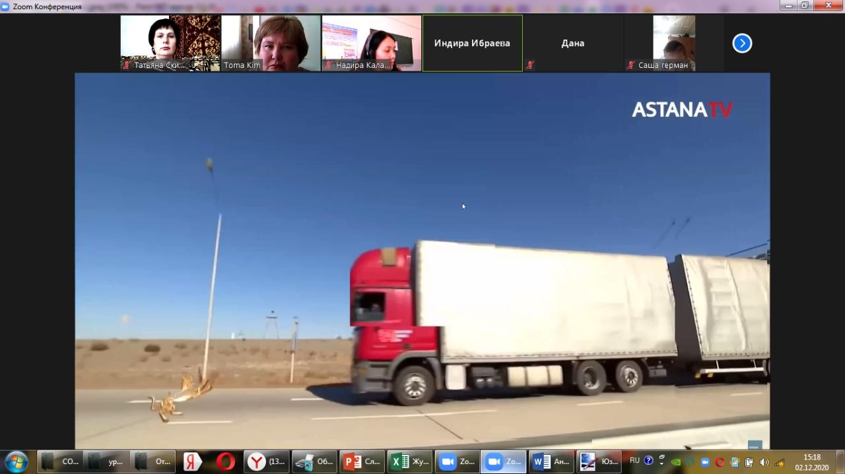The image size is (845, 474).
Task: Click the NVIDIA icon in the system tray
Action: click(x=675, y=461)
